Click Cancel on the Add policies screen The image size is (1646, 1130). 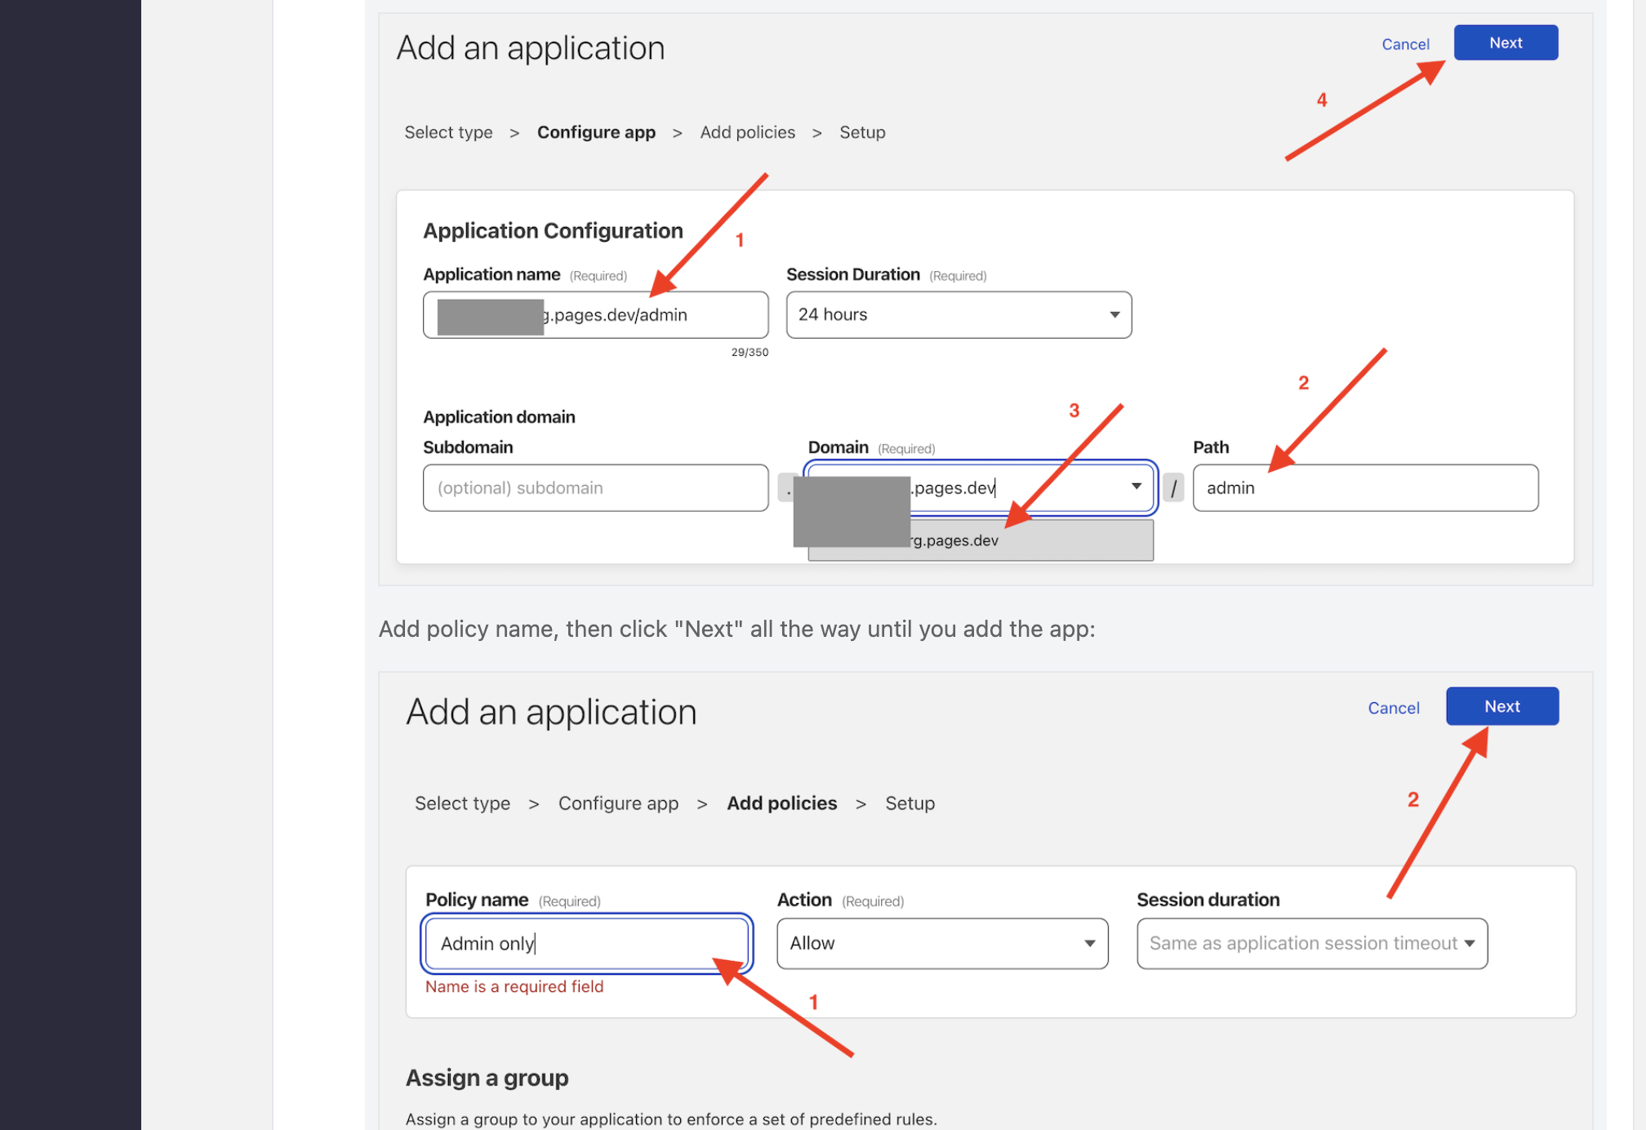tap(1393, 708)
